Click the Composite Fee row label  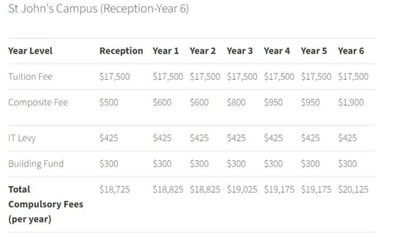[x=38, y=102]
